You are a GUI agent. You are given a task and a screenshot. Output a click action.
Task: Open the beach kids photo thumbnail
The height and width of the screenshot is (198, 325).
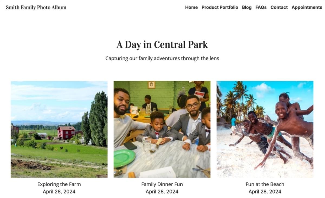265,129
